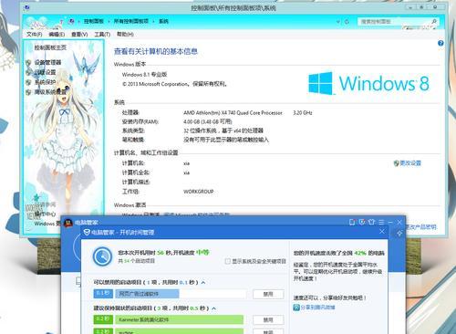Click the 控制面板 breadcrumb segment

point(93,21)
